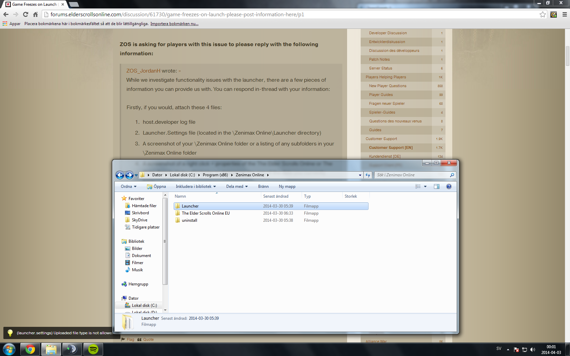Bookmark this page with the star icon
The height and width of the screenshot is (356, 570).
tap(543, 15)
